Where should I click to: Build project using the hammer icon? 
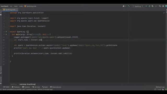point(129,6)
